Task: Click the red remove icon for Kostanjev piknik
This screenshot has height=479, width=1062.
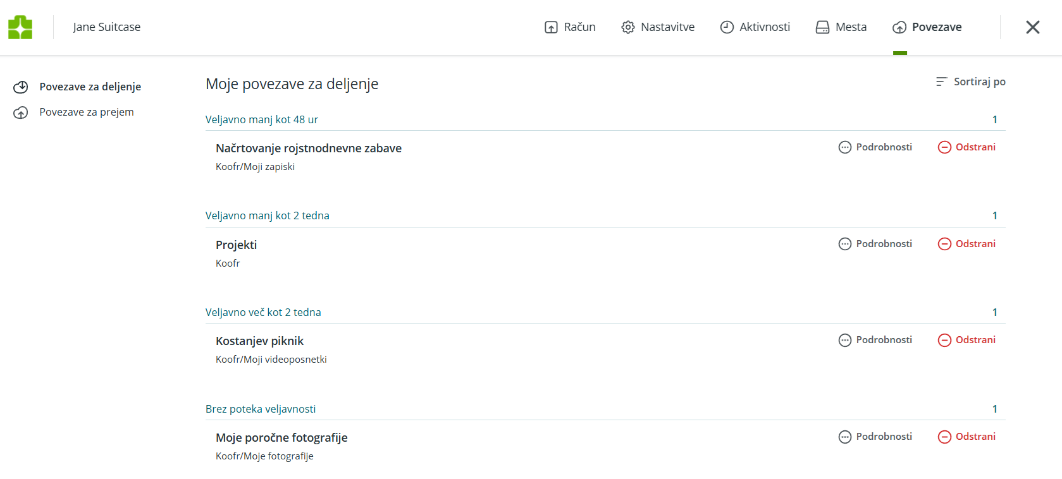Action: [x=944, y=340]
